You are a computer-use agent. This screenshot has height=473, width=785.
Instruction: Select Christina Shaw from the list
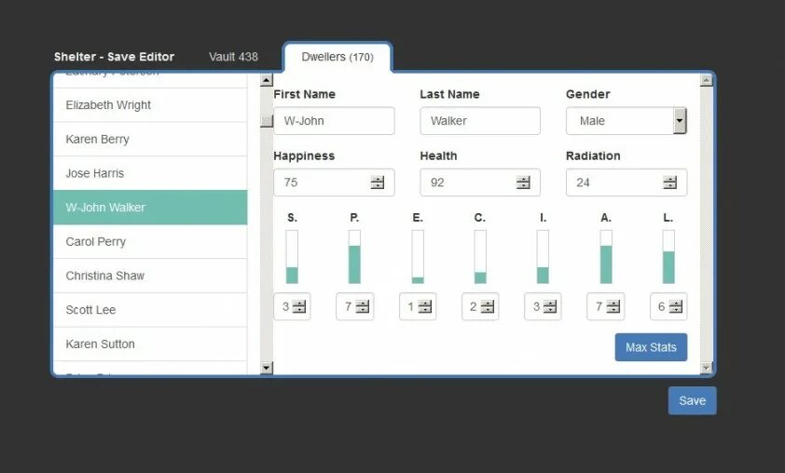pos(150,276)
